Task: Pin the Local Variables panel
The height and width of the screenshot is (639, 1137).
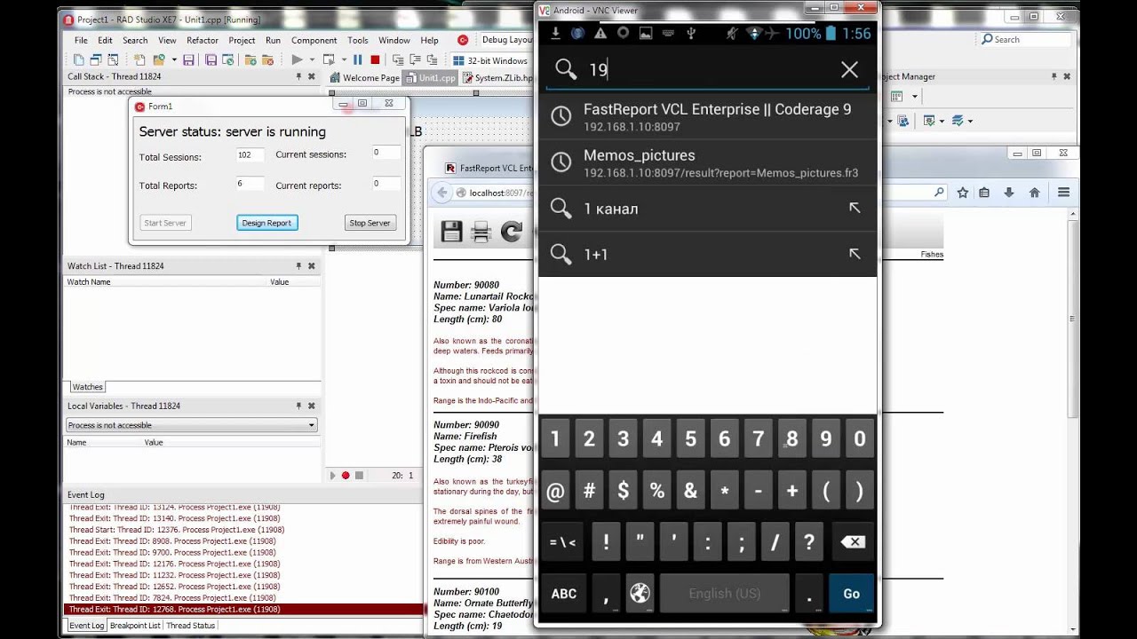Action: (299, 406)
